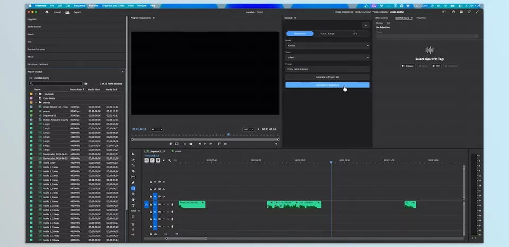Open Program Sequence 01 panel menu
509x247 pixels.
click(154, 18)
